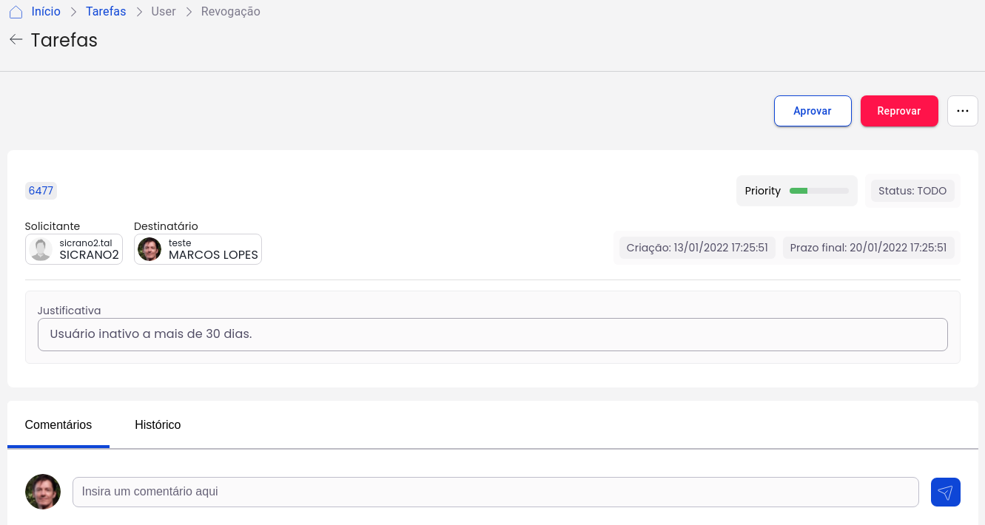The image size is (985, 525).
Task: Click the Reprovar button
Action: coord(898,111)
